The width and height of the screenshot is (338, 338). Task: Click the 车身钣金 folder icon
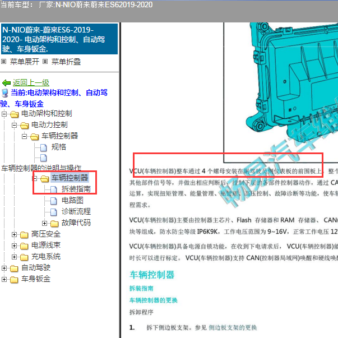(14, 280)
